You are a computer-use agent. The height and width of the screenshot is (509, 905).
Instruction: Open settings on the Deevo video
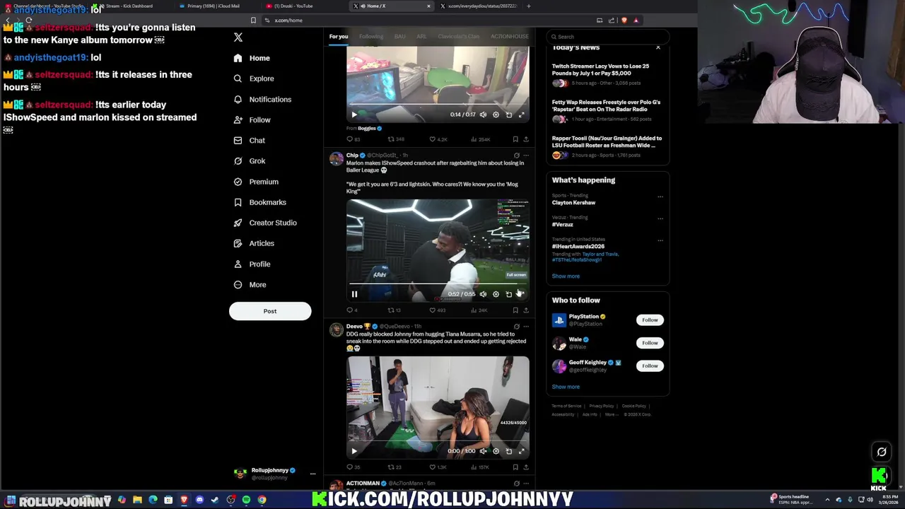[496, 451]
